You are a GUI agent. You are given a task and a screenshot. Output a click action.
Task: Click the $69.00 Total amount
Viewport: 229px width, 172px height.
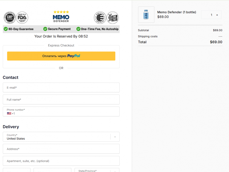coord(216,42)
